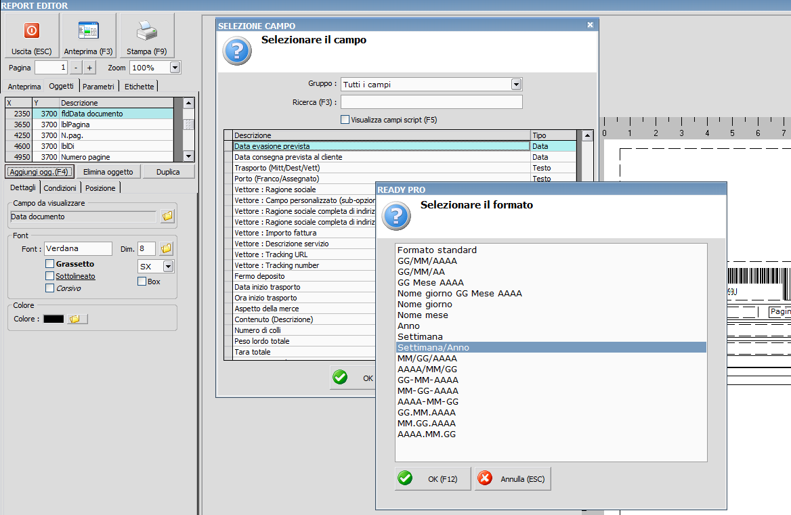791x515 pixels.
Task: Click Aggiungi ogg. (F4) button
Action: [x=39, y=172]
